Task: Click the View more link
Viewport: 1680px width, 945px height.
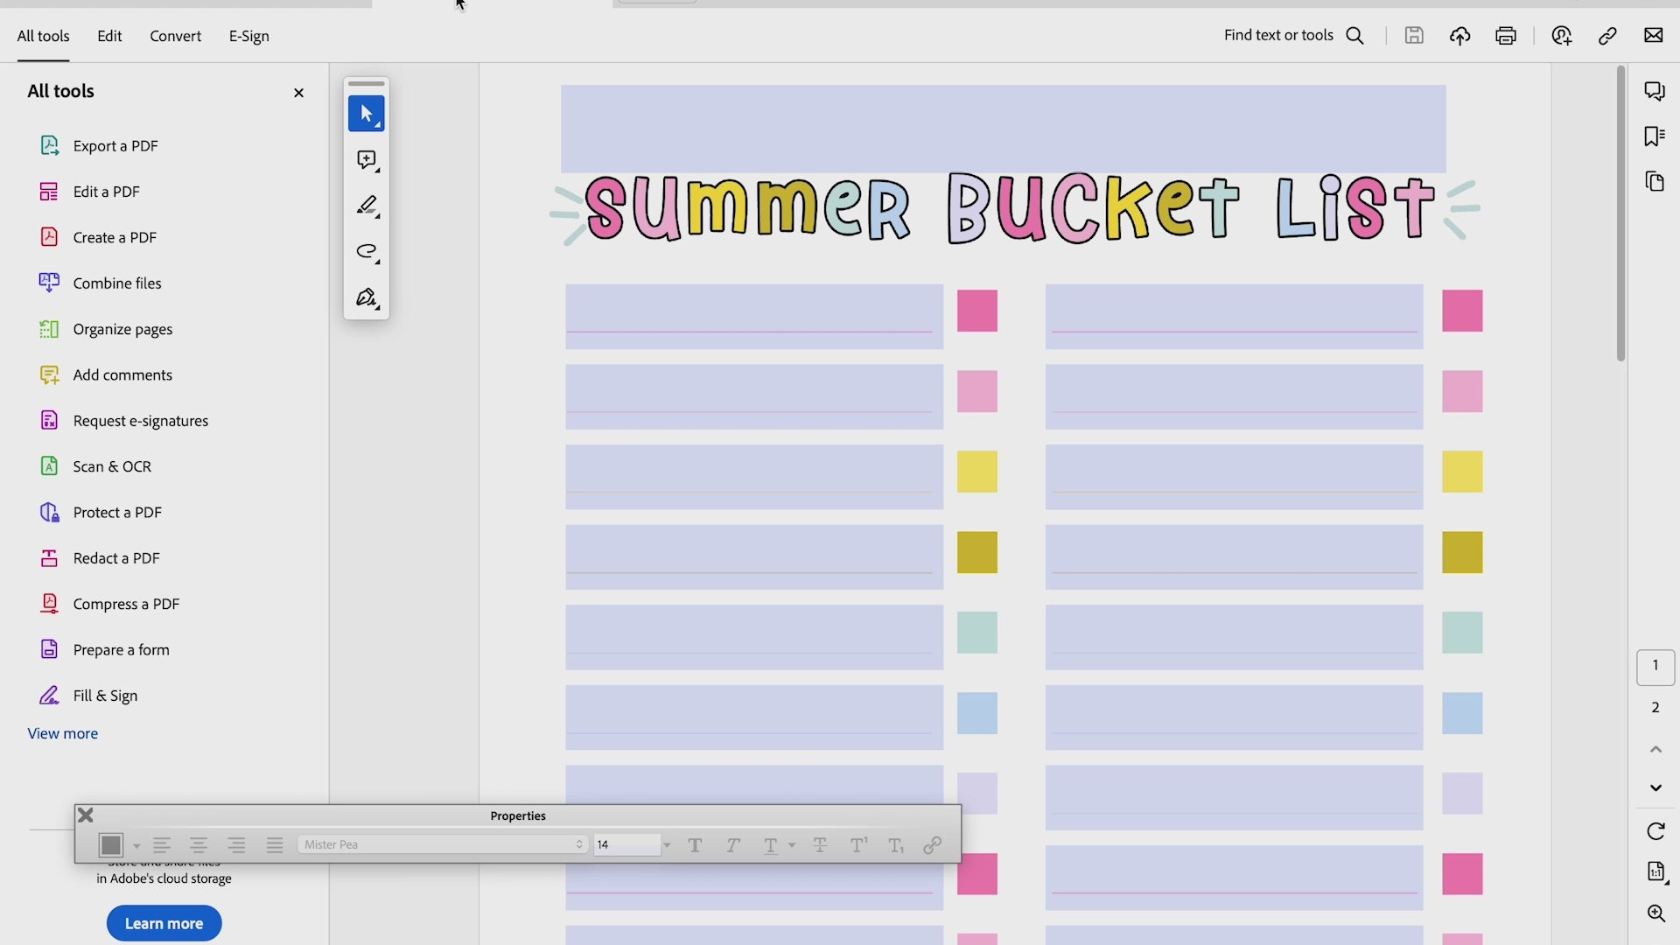Action: 62,733
